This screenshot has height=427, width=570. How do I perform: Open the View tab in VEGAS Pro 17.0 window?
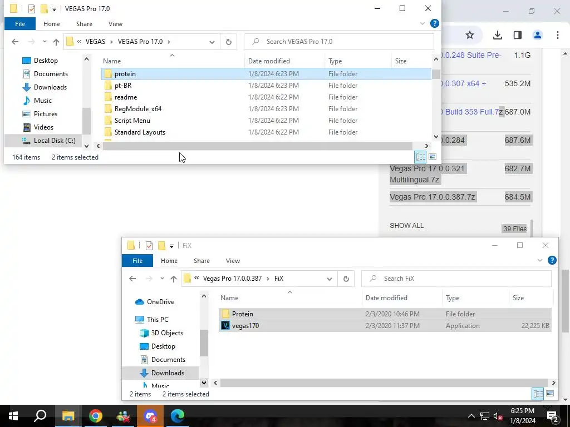(x=115, y=24)
